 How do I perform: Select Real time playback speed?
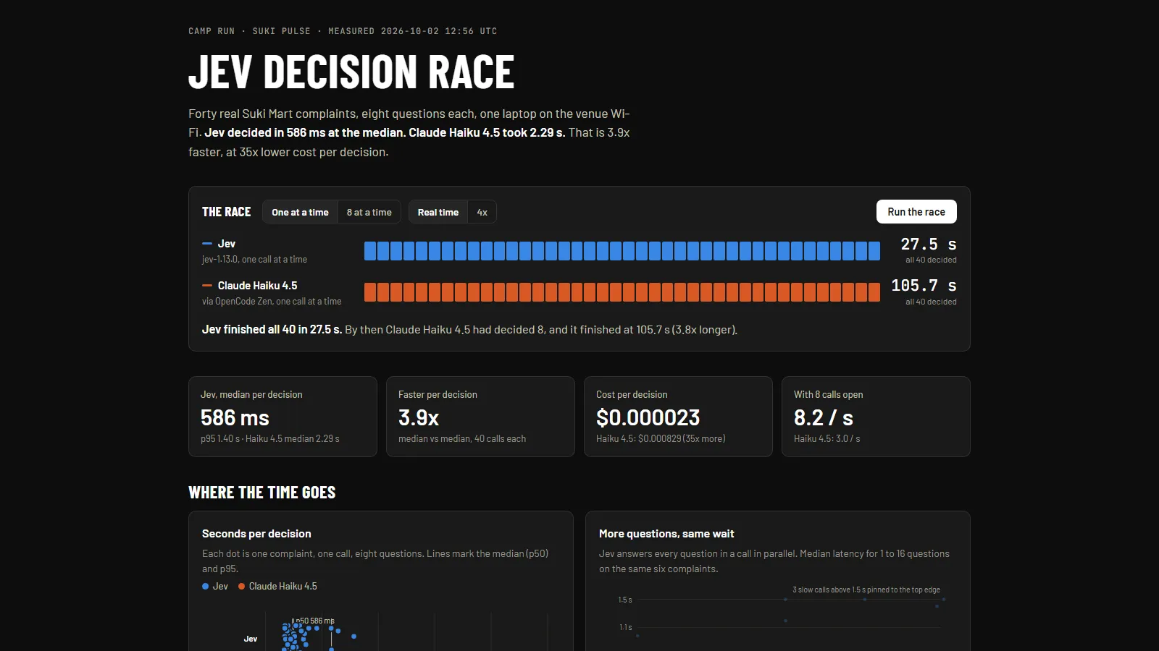[438, 212]
